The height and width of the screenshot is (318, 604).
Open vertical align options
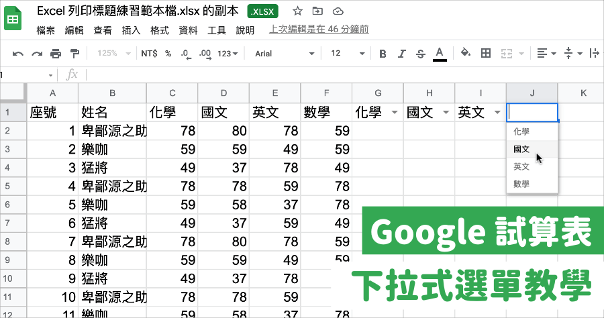[572, 54]
